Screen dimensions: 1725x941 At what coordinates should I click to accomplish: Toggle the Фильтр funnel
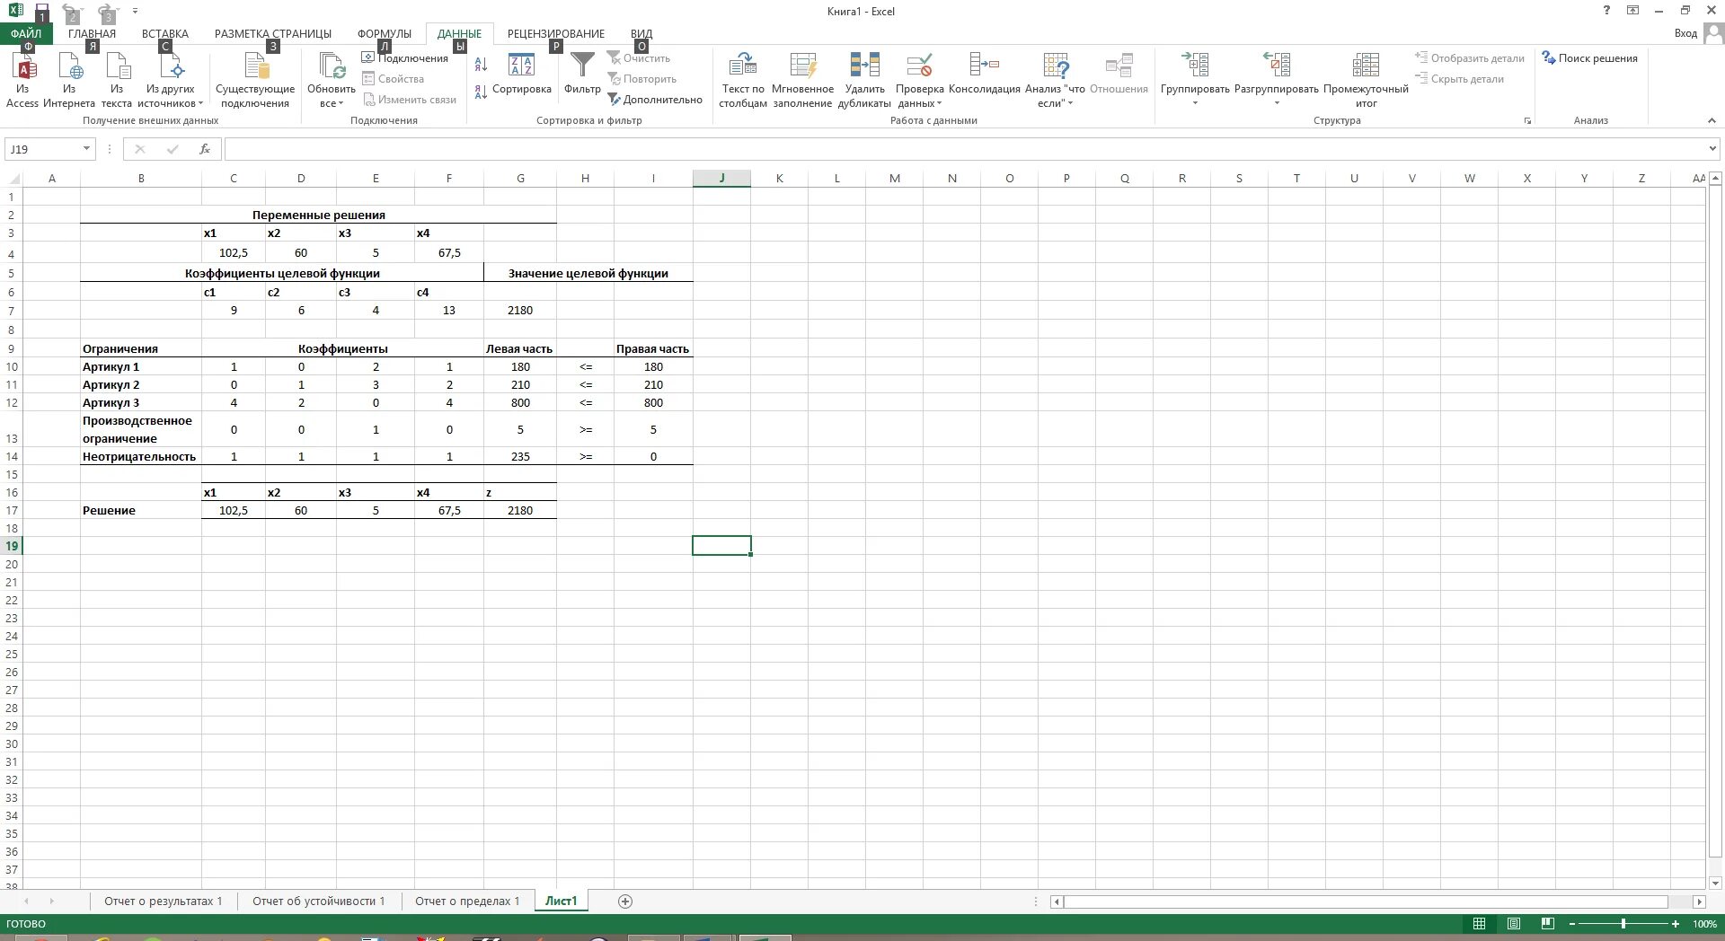pos(582,74)
